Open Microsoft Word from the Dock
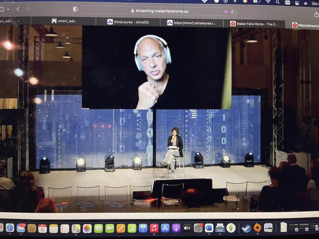The width and height of the screenshot is (319, 239). click(x=209, y=228)
